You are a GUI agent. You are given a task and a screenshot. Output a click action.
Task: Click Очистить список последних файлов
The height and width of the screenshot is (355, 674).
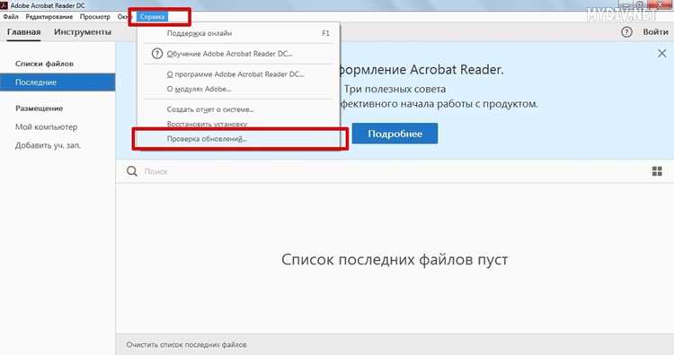186,345
